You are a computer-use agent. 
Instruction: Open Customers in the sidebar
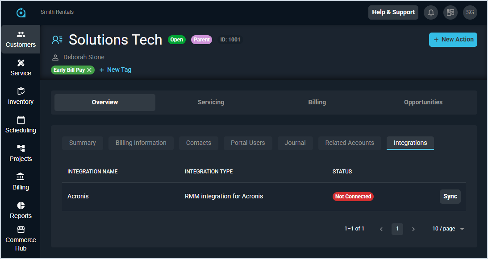[21, 39]
